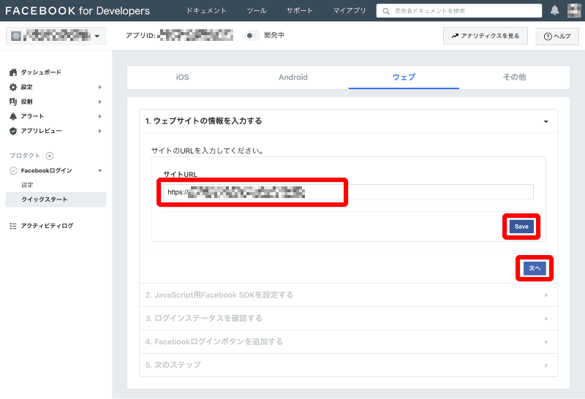Open アナリティクスを見る button
Viewport: 585px width, 399px height.
pos(486,36)
